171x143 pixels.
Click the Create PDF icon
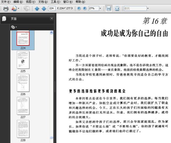[14, 9]
